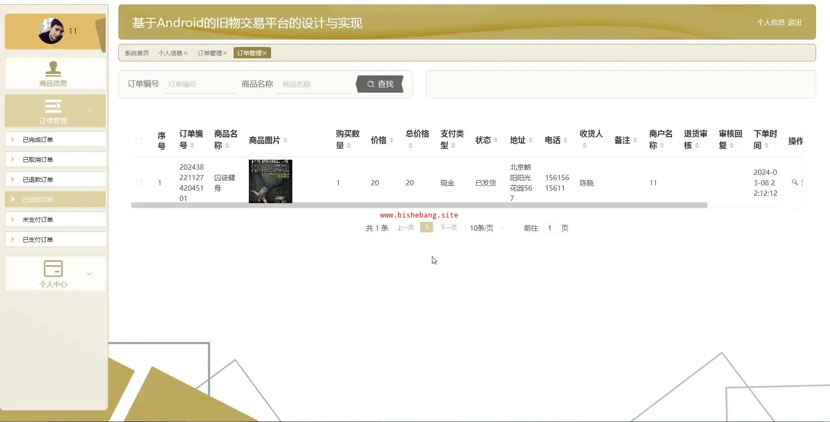Click the order number 20243822112742045101 cell

[x=191, y=183]
